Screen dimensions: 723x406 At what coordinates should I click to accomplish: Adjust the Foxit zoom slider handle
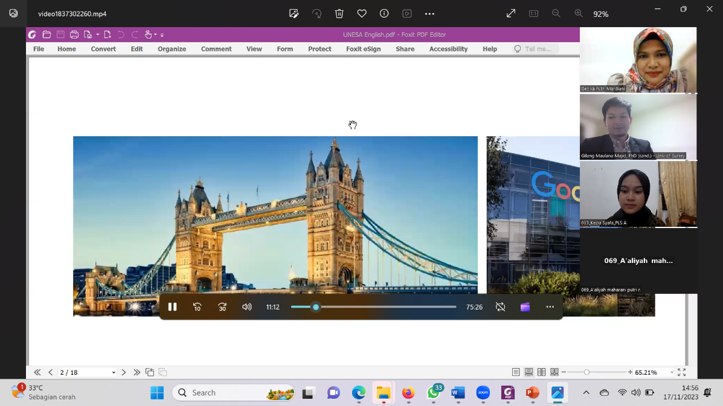586,372
